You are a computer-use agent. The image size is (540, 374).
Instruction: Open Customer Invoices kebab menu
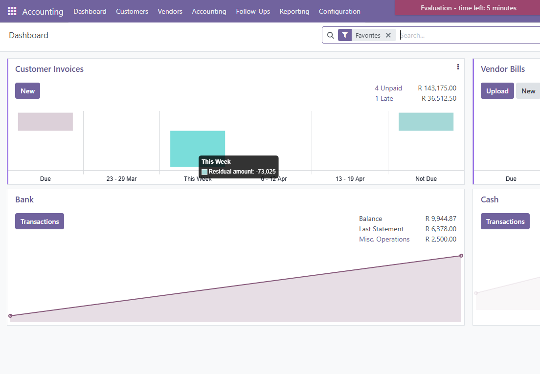(x=458, y=67)
